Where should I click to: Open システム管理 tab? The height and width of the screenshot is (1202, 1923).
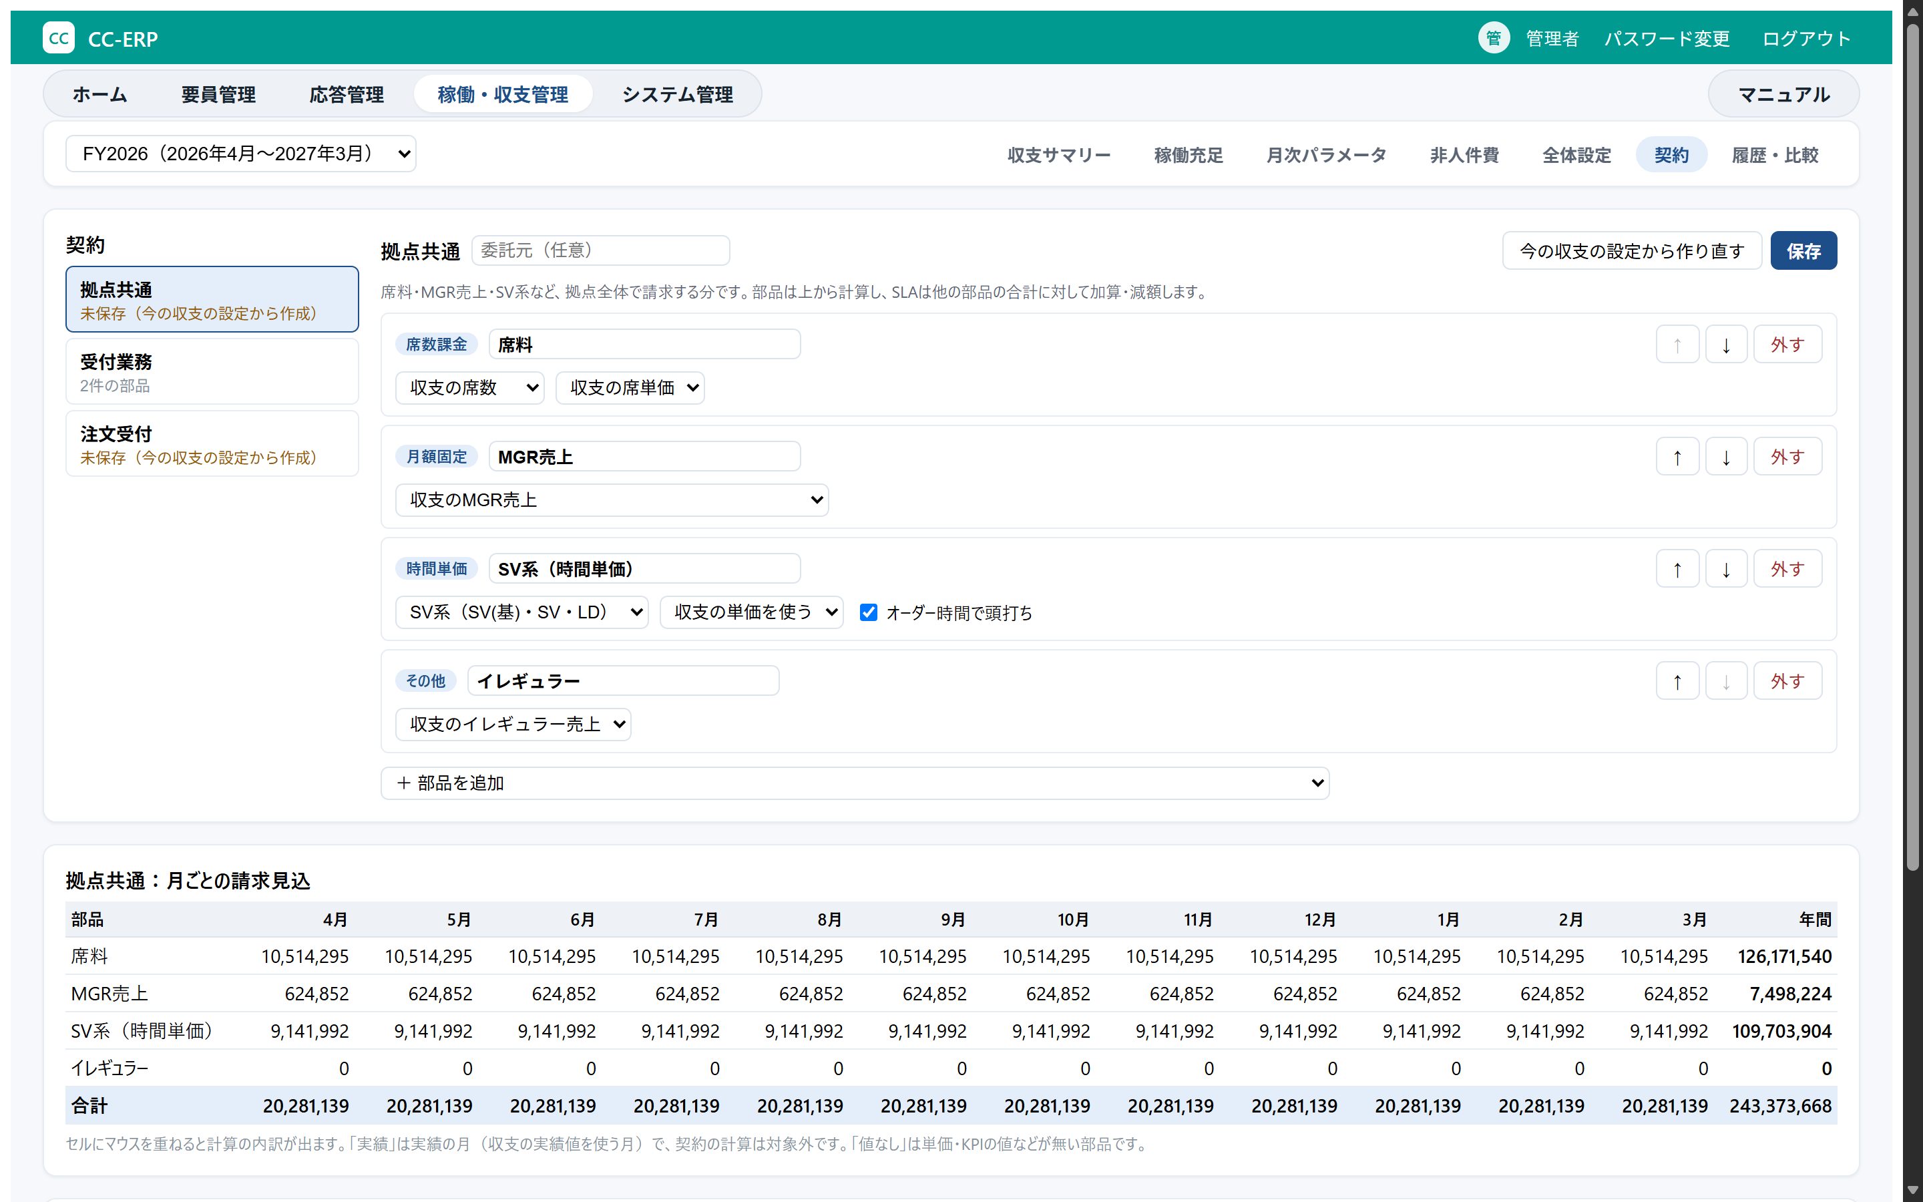(x=677, y=93)
